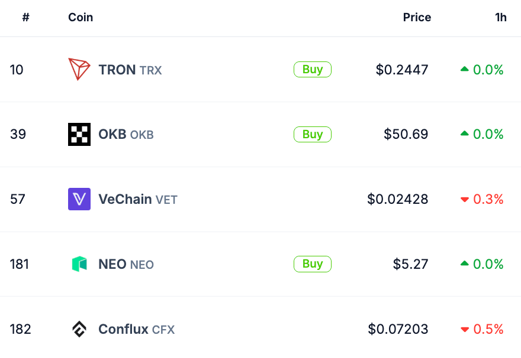This screenshot has width=521, height=358.
Task: Click VeChain's red down arrow indicator
Action: (x=465, y=200)
